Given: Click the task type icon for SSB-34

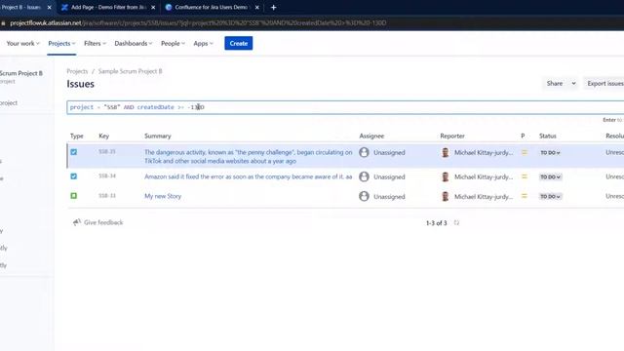Looking at the screenshot, I should (74, 176).
